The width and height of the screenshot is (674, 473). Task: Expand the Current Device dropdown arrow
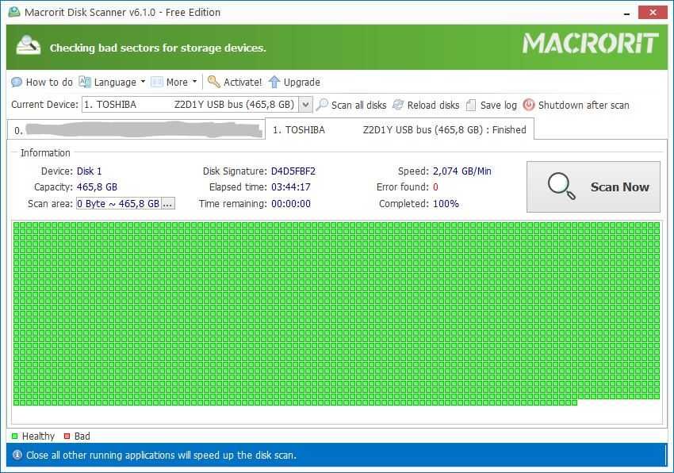click(305, 105)
